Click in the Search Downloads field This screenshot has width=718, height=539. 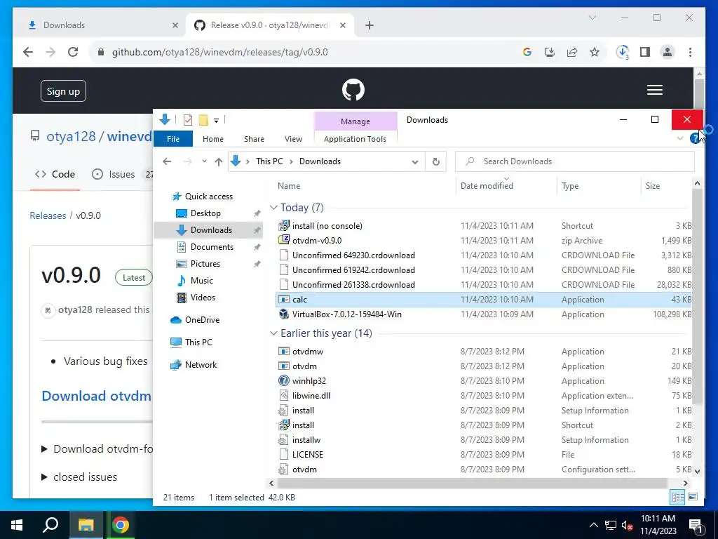[x=575, y=161]
